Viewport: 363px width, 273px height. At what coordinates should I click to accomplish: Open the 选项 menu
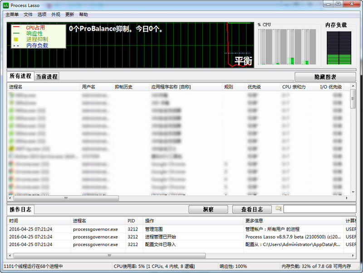[42, 14]
